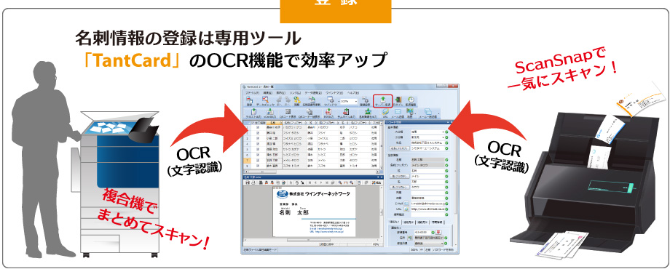Click the 社名(フリガナ) button
This screenshot has height=269, width=670.
(400, 148)
